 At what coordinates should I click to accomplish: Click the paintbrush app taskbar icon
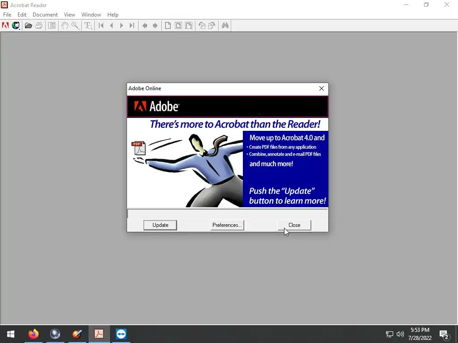click(77, 334)
